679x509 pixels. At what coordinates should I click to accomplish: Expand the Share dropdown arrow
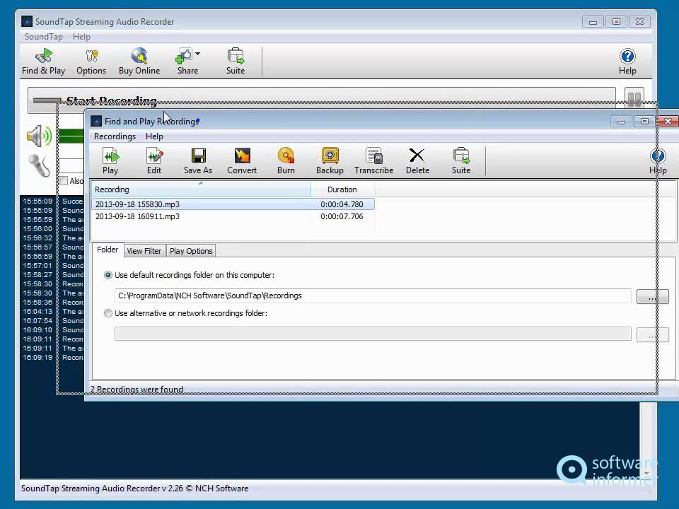pyautogui.click(x=197, y=54)
